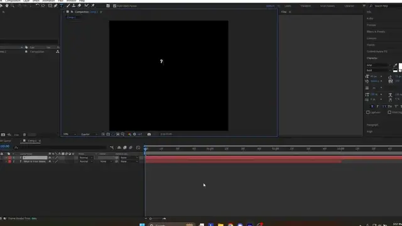Toggle Faux Bold in Character panel
The width and height of the screenshot is (402, 226).
pyautogui.click(x=372, y=106)
